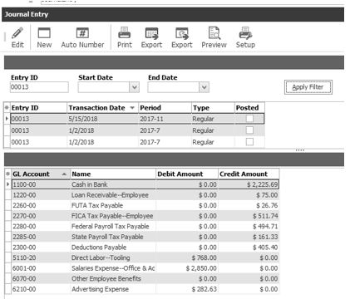Select the Cash in Bank row
This screenshot has width=350, height=299.
(145, 184)
